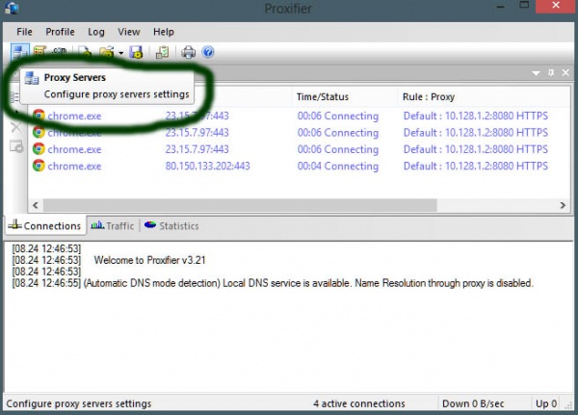Open the File menu
The height and width of the screenshot is (415, 578).
24,32
